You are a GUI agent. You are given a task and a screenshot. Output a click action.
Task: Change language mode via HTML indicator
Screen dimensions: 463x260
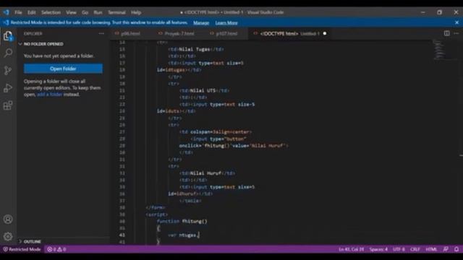[x=431, y=249]
